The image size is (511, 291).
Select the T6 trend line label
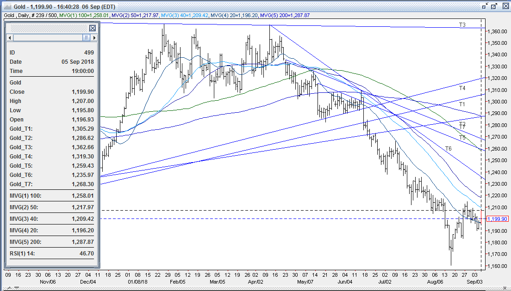pyautogui.click(x=449, y=149)
